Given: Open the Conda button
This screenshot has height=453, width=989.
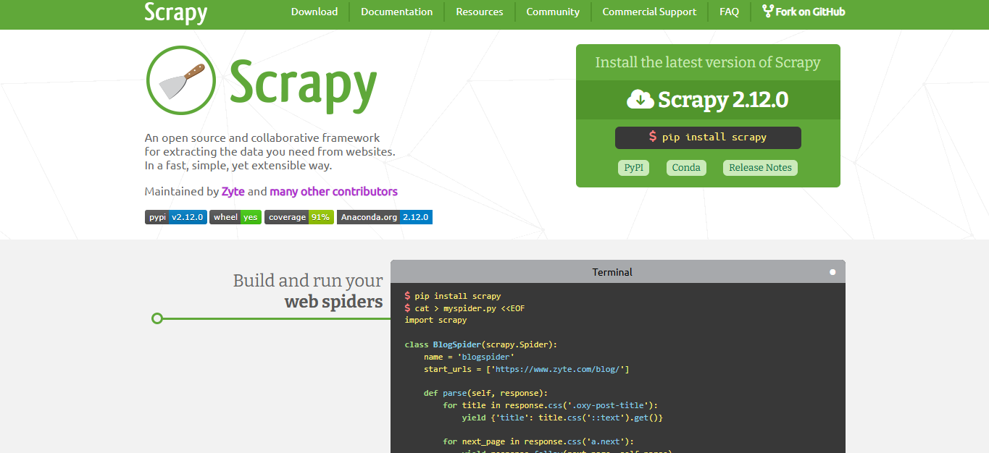Looking at the screenshot, I should point(686,168).
